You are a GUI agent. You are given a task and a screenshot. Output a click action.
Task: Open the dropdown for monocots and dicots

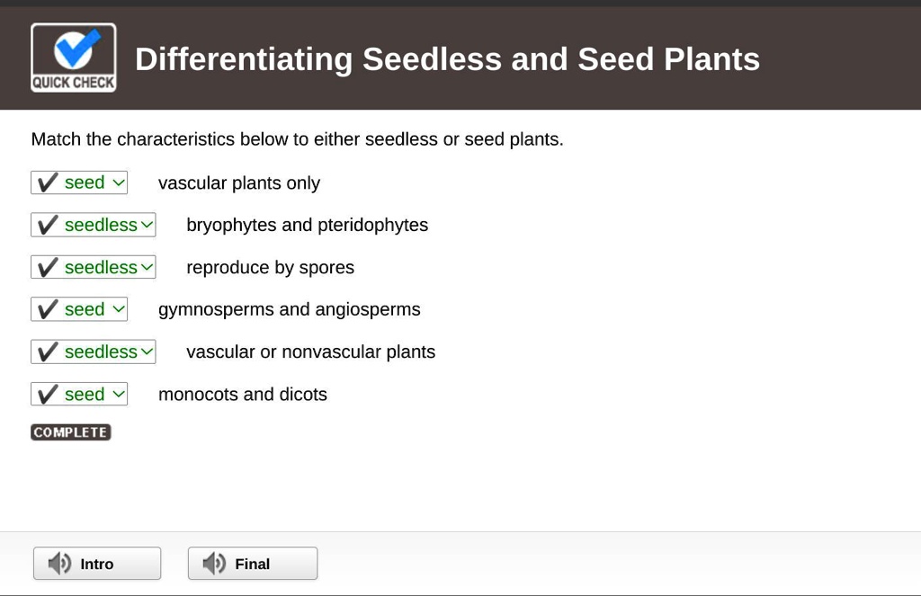85,394
